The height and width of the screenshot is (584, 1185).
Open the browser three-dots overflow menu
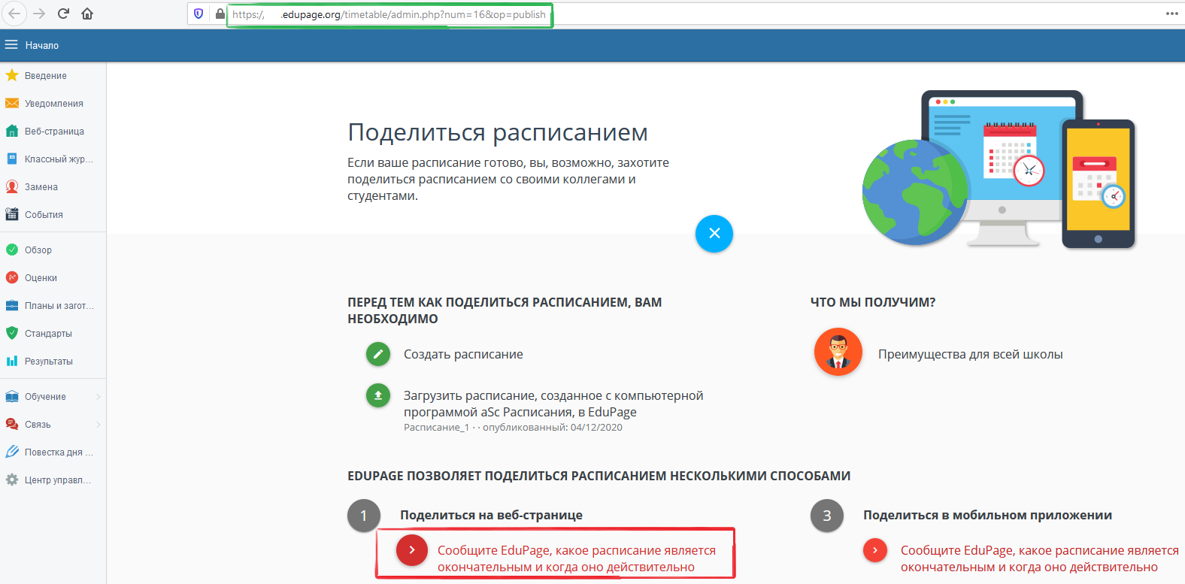tap(1171, 14)
